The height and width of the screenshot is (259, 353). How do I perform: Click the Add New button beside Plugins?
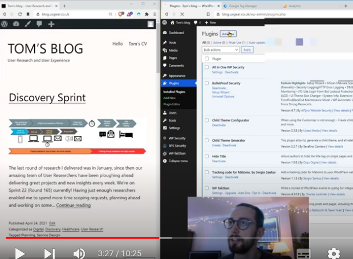[x=228, y=34]
